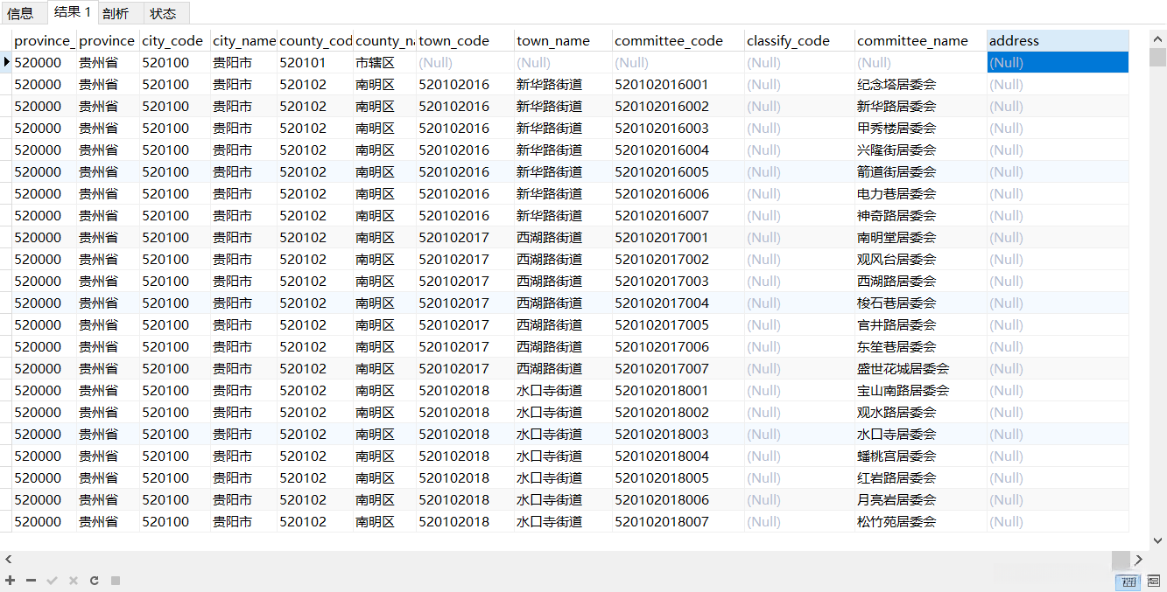1167x592 pixels.
Task: Select cell 宝山南路居委会
Action: [x=920, y=390]
